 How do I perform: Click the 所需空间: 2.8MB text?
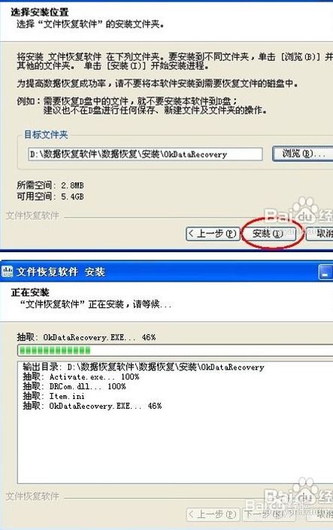50,185
